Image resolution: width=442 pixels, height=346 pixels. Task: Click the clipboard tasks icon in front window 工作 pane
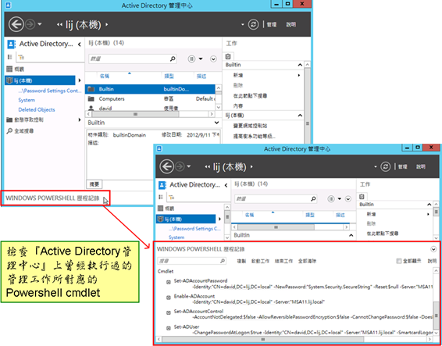pos(362,197)
